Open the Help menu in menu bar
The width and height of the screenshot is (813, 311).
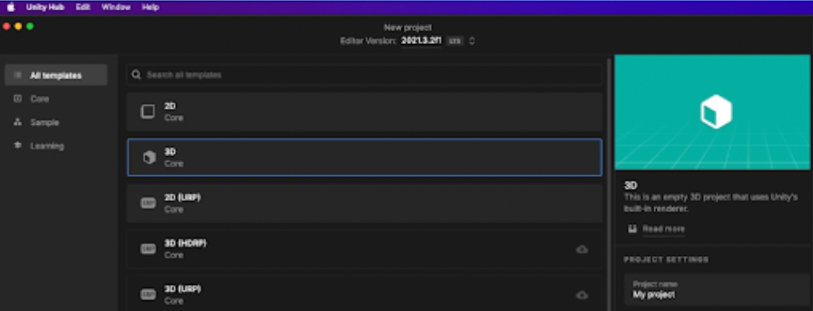(150, 8)
